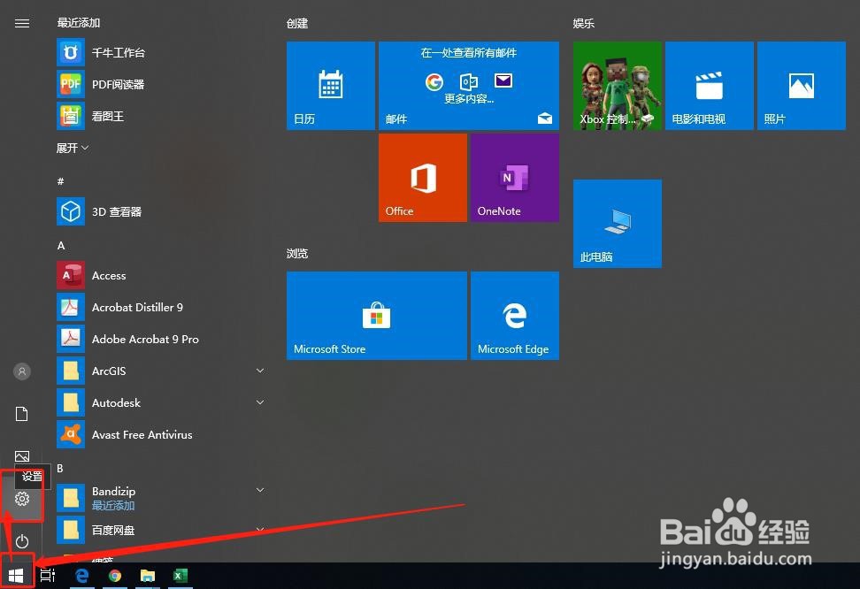Expand the Autodesk folder chevron
This screenshot has width=860, height=589.
259,402
